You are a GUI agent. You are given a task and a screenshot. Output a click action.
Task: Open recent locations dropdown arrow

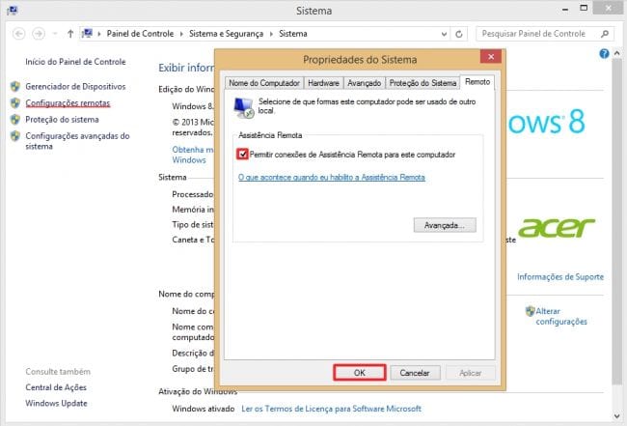click(55, 34)
